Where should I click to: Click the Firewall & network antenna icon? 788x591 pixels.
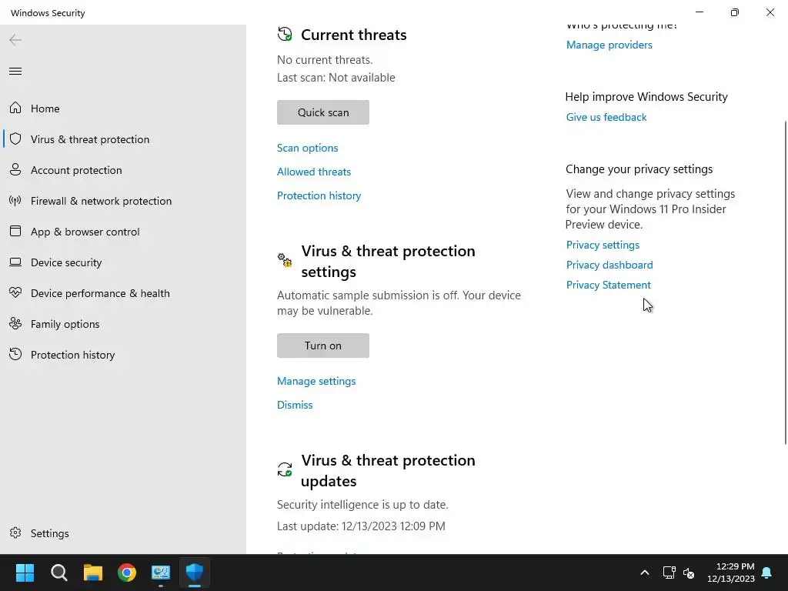(x=15, y=201)
